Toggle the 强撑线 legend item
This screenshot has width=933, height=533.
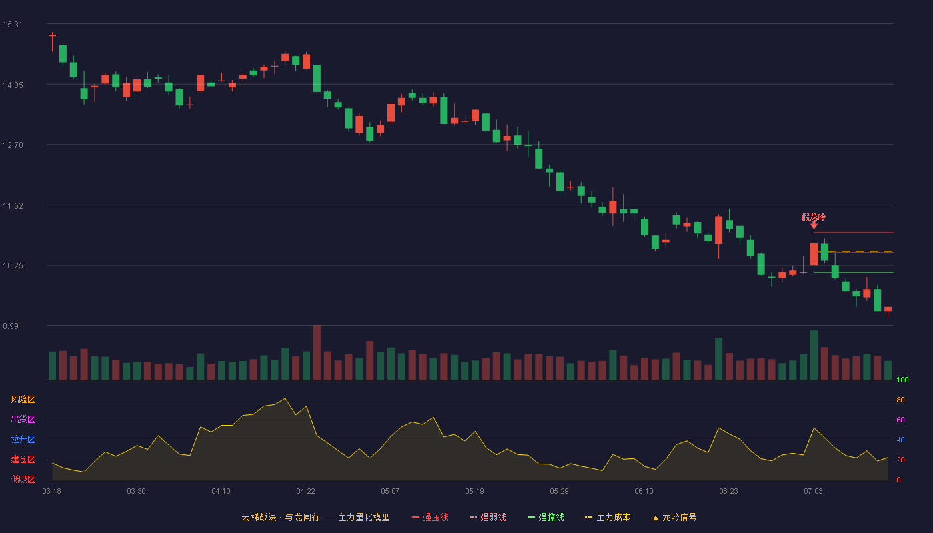[546, 517]
